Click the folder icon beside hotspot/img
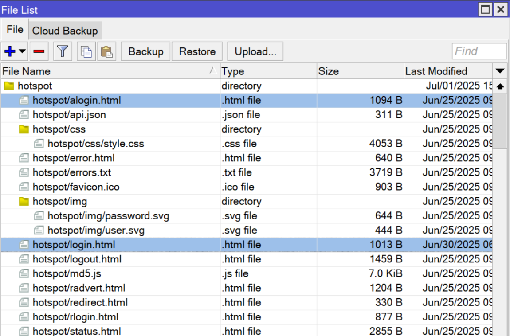 25,201
